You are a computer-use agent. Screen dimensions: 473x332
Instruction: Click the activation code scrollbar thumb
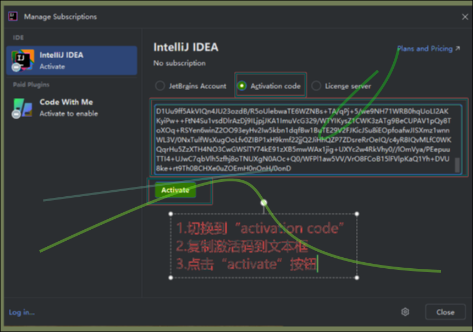[x=457, y=165]
